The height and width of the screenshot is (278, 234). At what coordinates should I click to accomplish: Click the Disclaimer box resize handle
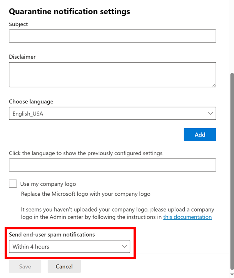tap(214, 85)
